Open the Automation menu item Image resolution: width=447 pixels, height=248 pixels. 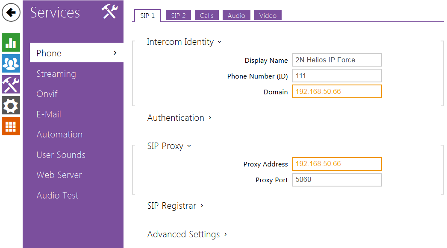[59, 134]
